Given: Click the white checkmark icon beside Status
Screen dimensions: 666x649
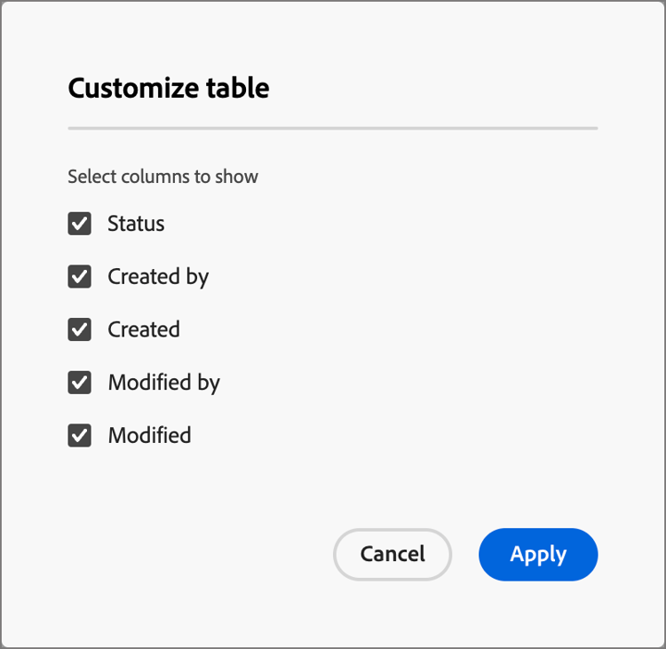Looking at the screenshot, I should click(x=80, y=224).
